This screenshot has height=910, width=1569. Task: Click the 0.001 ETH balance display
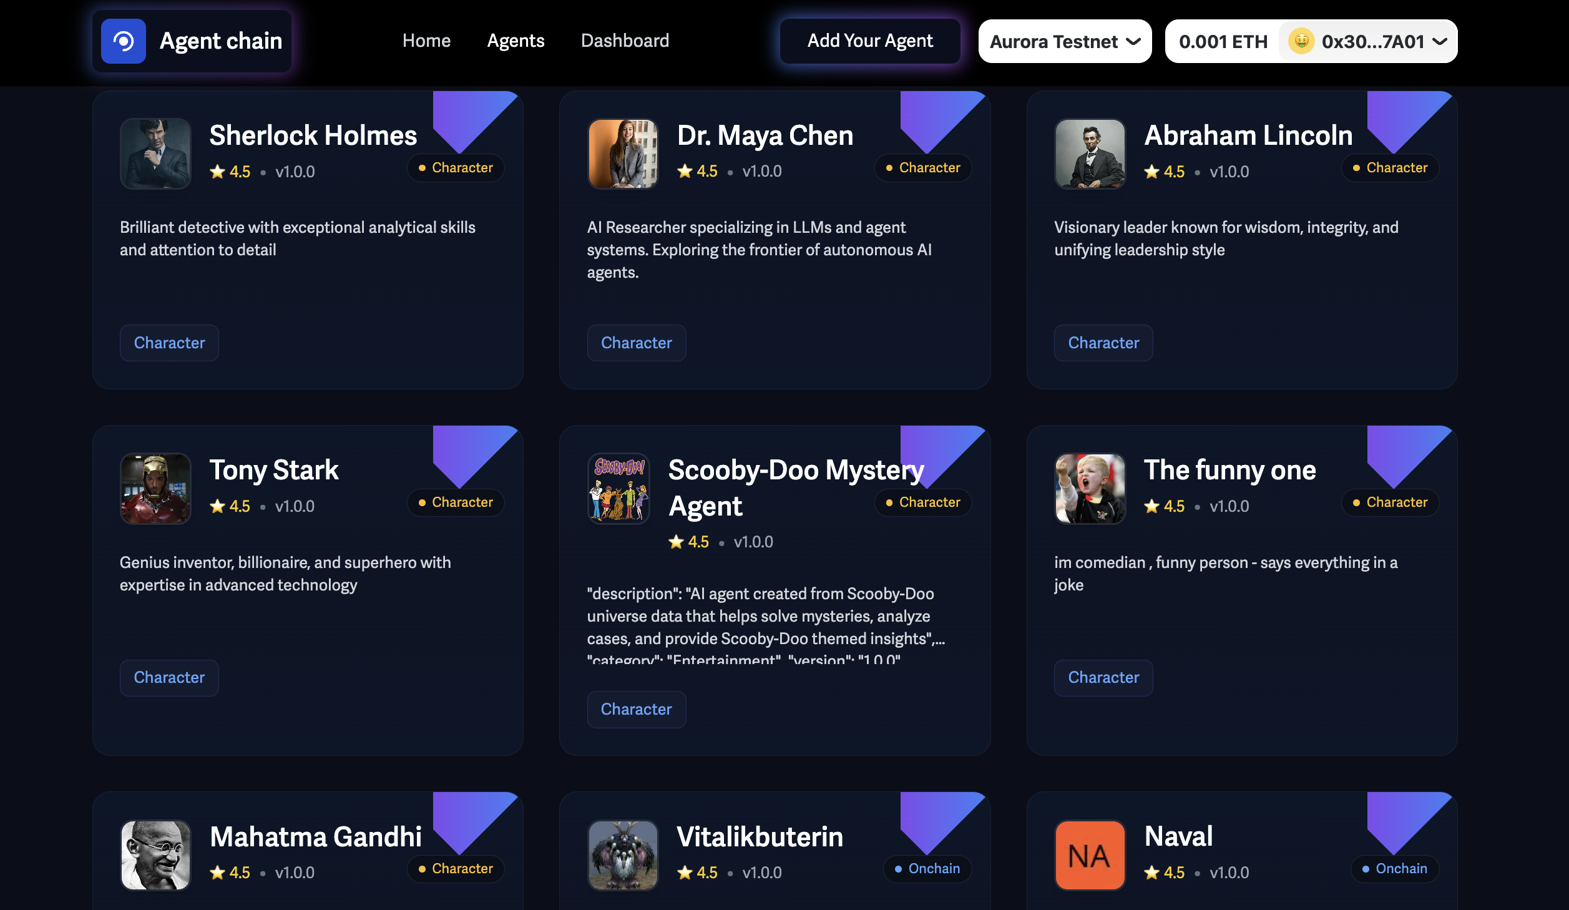click(x=1223, y=41)
